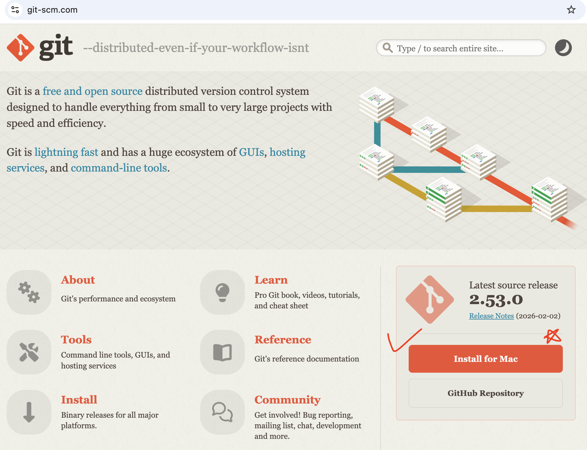Click the Learn lightbulb icon
Image resolution: width=587 pixels, height=450 pixels.
(x=222, y=292)
